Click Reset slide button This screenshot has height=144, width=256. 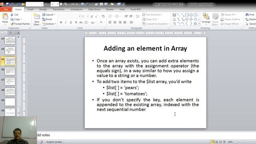click(x=47, y=19)
